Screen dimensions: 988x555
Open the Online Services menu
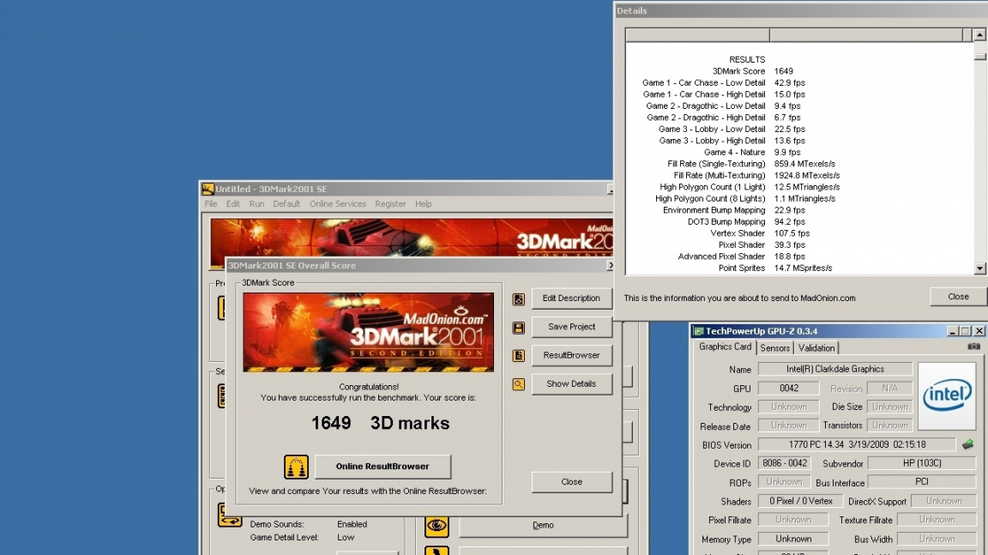[x=338, y=204]
